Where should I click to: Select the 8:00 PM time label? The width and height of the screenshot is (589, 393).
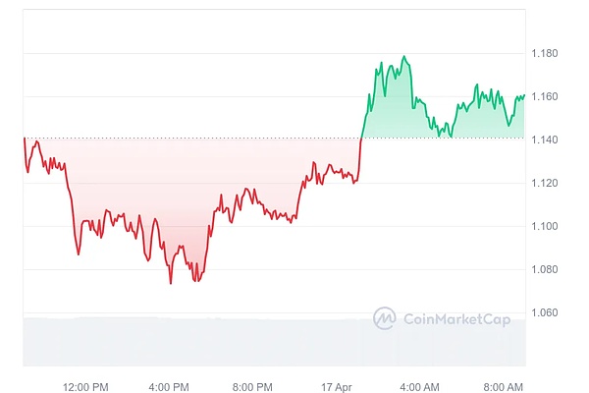(x=251, y=386)
